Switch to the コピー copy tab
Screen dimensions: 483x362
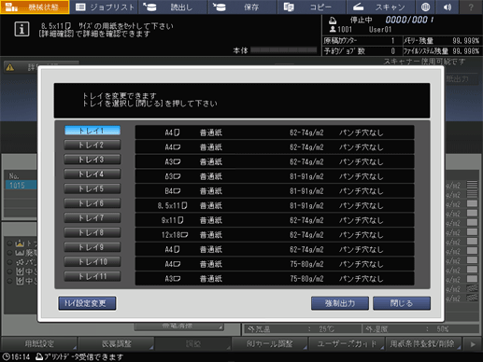(x=312, y=7)
